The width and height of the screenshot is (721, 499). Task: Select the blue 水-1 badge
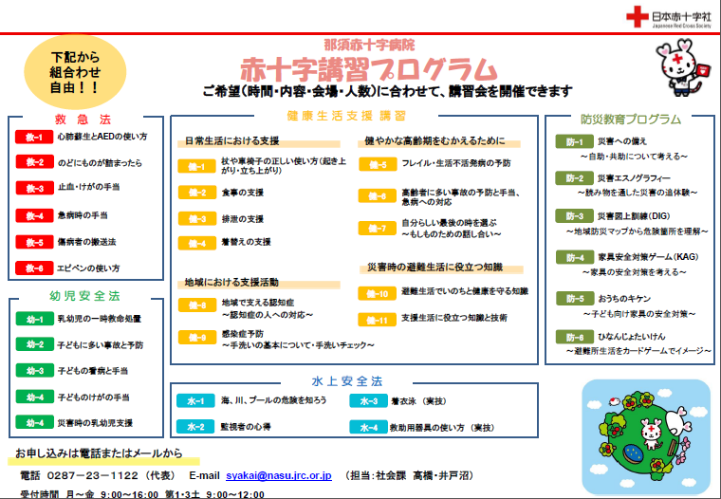pos(195,400)
